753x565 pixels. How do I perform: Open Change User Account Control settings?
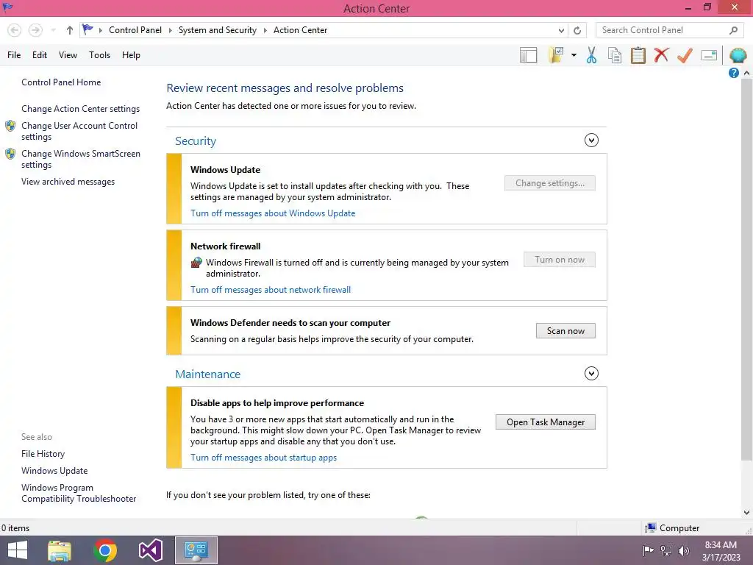click(x=79, y=131)
